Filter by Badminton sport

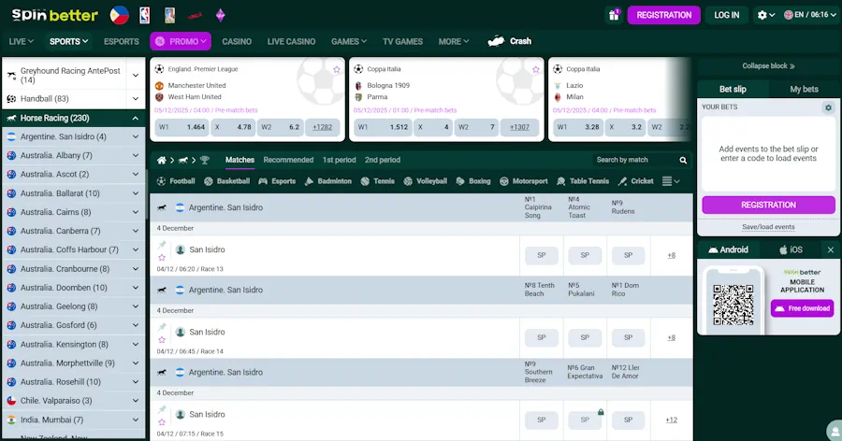point(328,181)
